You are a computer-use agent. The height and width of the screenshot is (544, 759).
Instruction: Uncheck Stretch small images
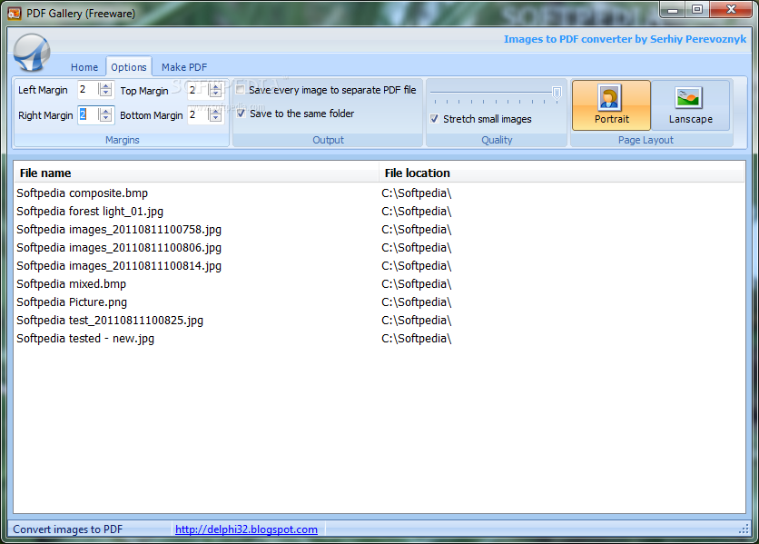click(434, 119)
